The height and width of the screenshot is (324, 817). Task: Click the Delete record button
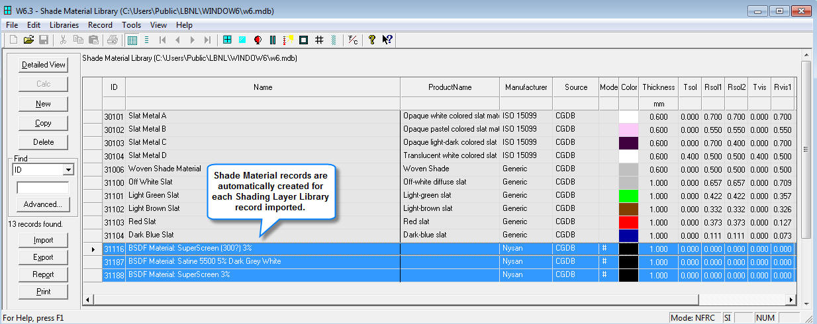coord(44,142)
